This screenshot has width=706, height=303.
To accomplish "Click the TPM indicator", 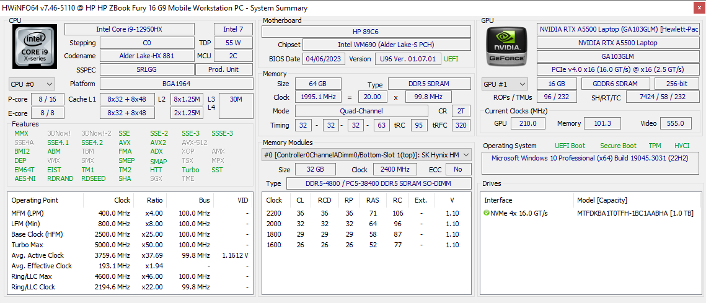I will click(x=655, y=146).
